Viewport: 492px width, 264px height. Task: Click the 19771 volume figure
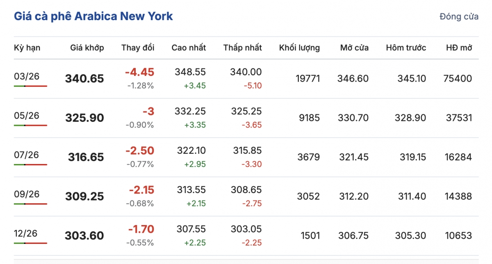pos(307,79)
